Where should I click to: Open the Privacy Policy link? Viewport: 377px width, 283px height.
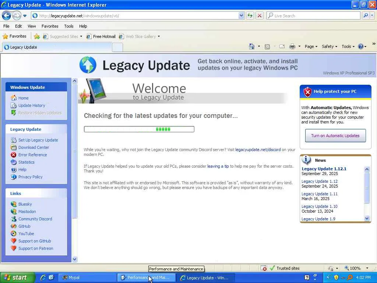(x=30, y=177)
